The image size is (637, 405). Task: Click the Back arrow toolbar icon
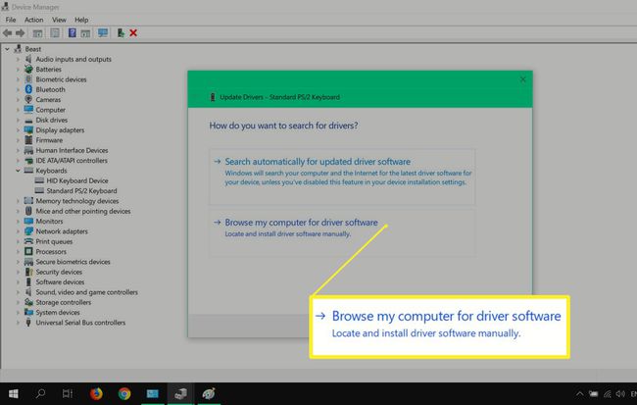click(x=7, y=33)
